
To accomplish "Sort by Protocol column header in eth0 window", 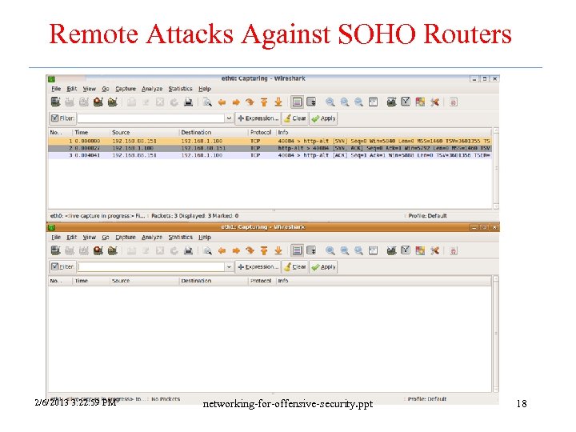I will pyautogui.click(x=262, y=132).
